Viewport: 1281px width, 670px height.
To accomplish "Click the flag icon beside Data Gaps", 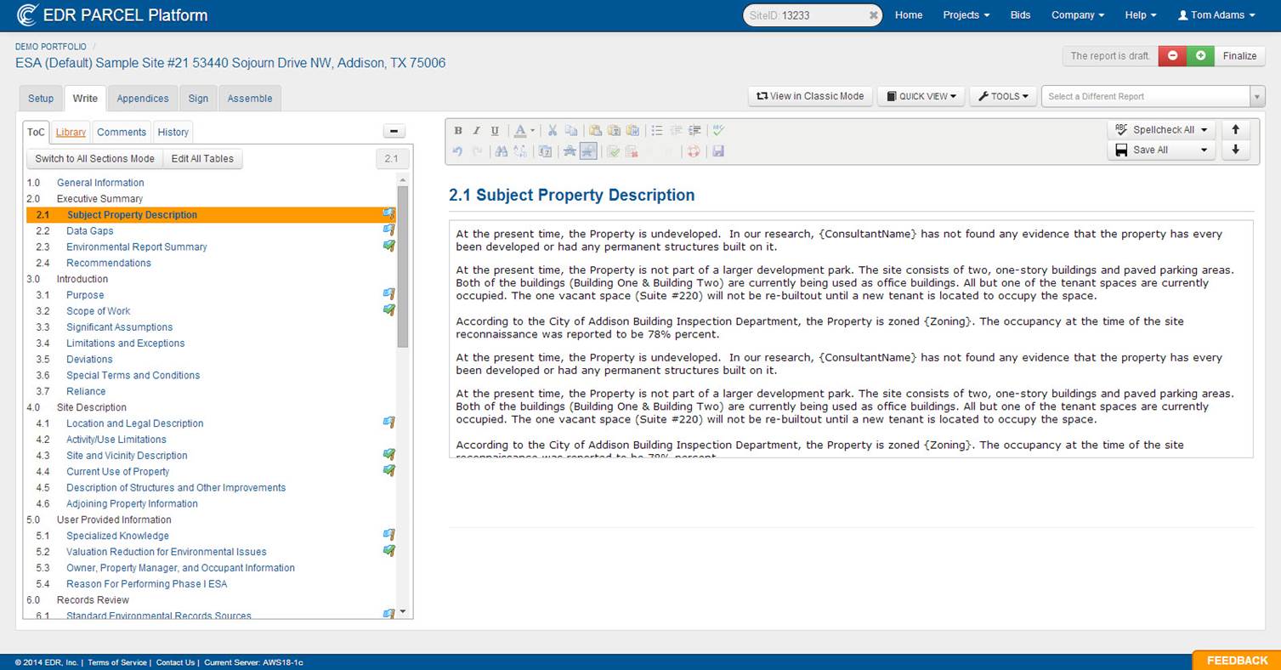I will pyautogui.click(x=388, y=230).
